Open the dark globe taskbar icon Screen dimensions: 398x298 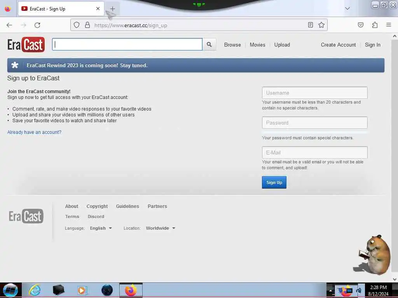(x=107, y=290)
